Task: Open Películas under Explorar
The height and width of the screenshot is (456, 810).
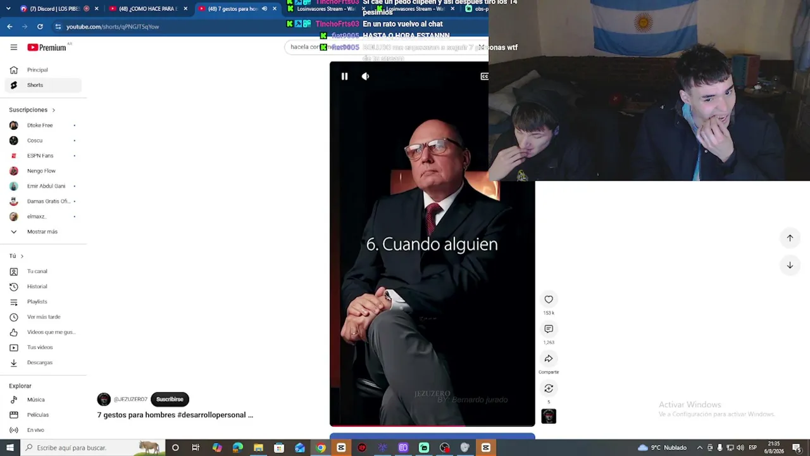Action: (x=43, y=415)
